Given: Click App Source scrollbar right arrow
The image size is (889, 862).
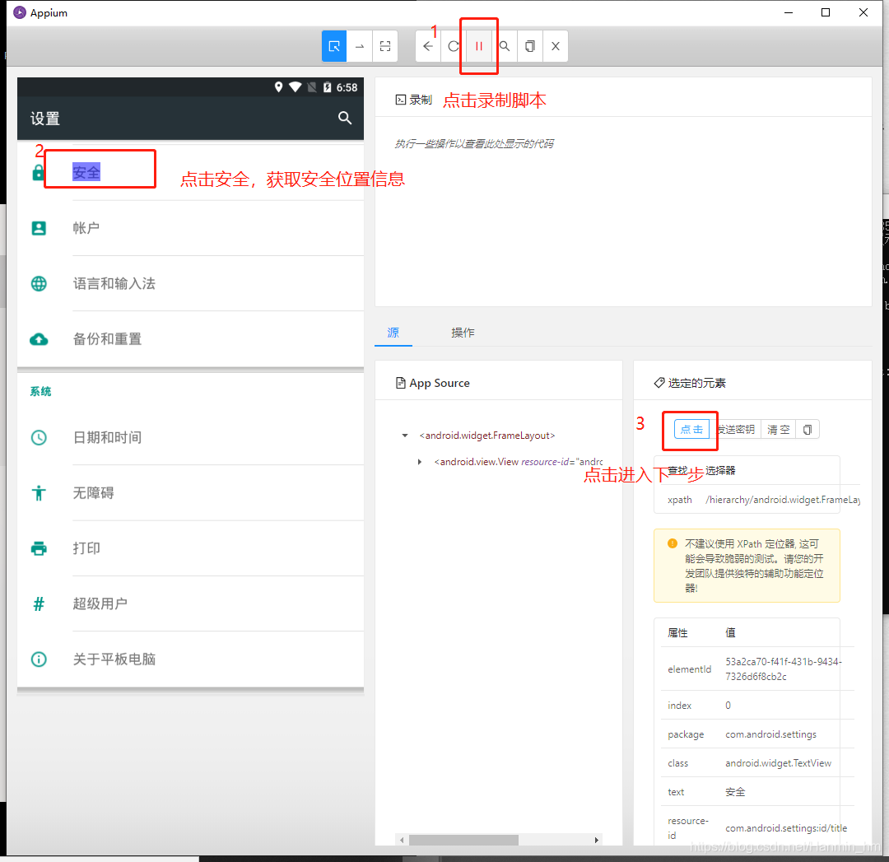Looking at the screenshot, I should coord(596,840).
